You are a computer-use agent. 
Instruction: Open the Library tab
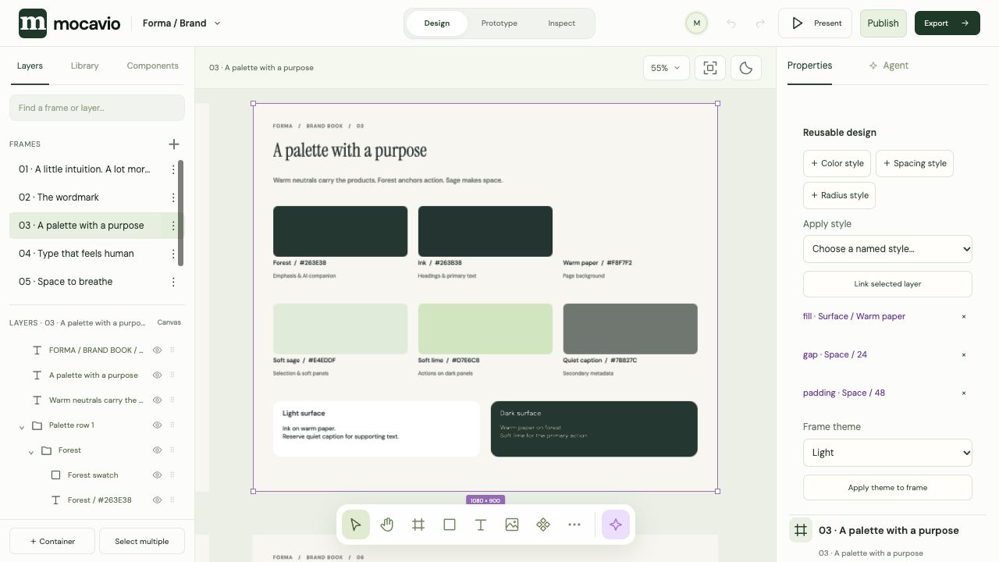click(x=84, y=66)
